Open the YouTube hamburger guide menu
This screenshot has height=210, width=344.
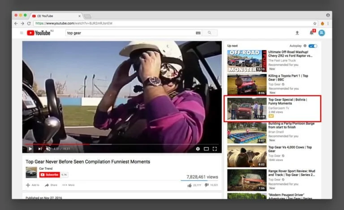tap(21, 33)
